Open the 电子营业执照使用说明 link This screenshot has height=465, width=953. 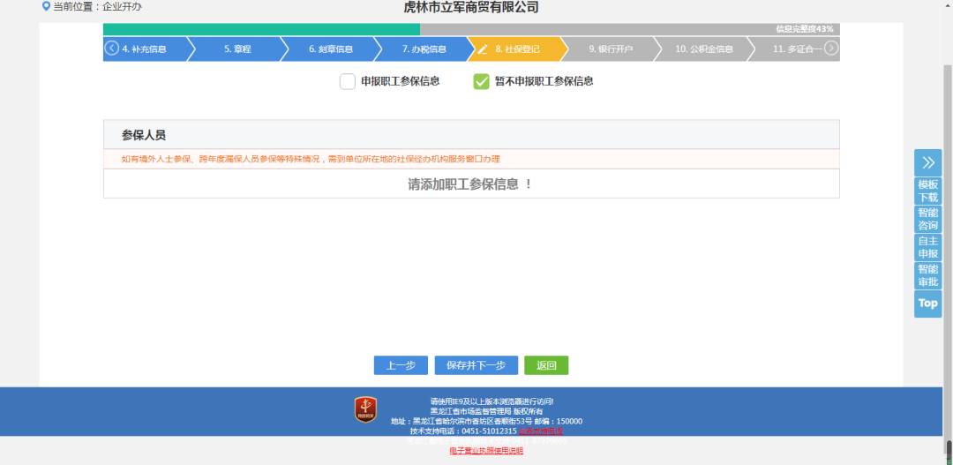pos(486,451)
